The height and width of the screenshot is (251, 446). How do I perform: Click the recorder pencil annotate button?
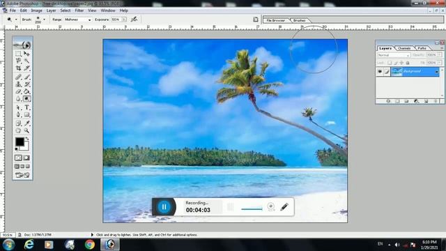click(284, 206)
